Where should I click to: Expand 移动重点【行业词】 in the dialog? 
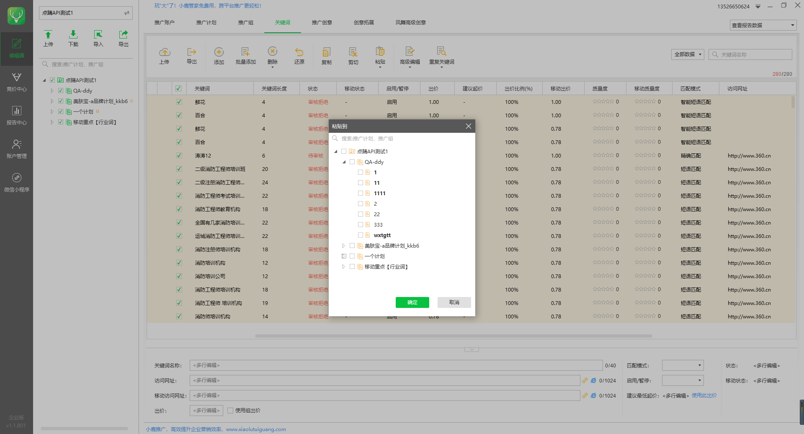[344, 267]
